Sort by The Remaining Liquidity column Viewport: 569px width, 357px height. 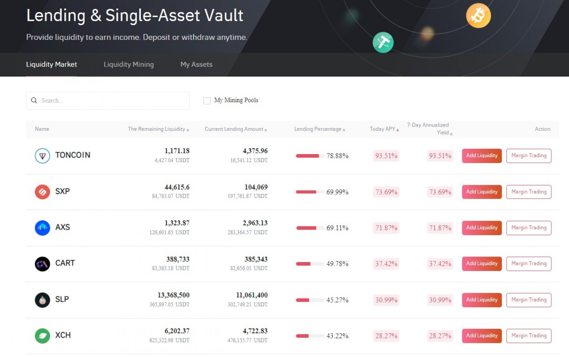158,129
